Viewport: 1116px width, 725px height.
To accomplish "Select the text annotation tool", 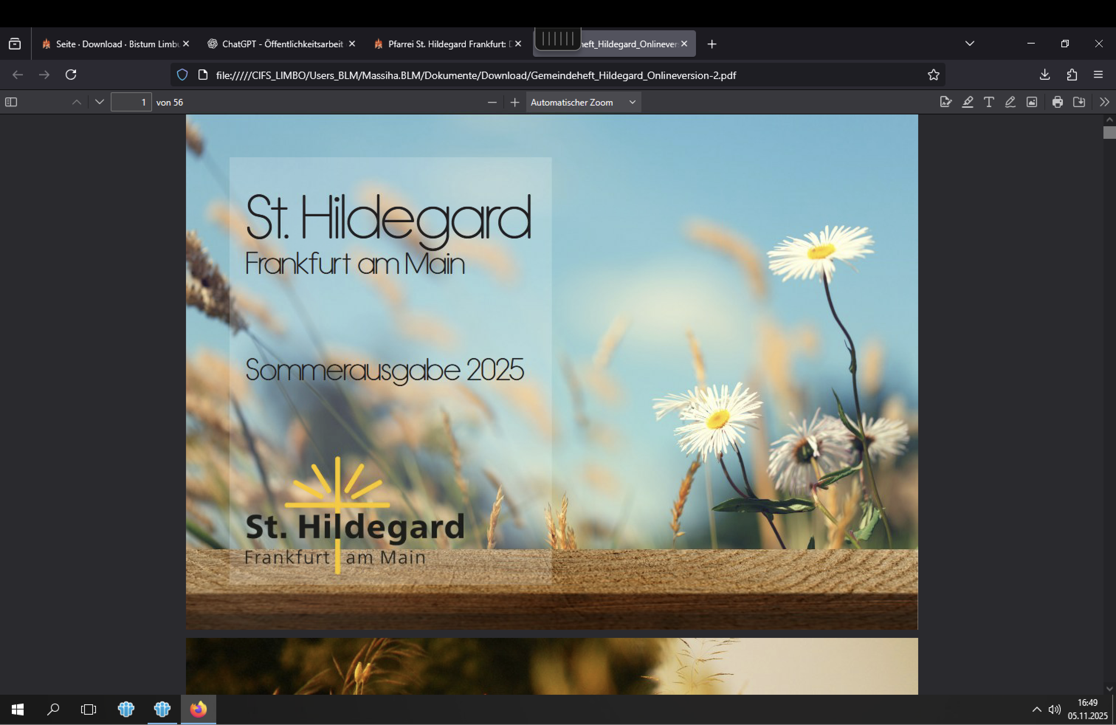I will tap(988, 102).
